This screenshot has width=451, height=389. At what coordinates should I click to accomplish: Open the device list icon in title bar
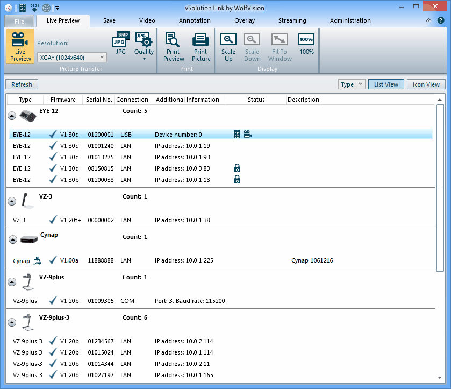click(23, 8)
